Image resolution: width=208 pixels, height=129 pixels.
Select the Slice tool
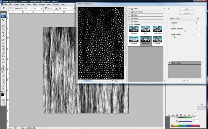click(3, 36)
